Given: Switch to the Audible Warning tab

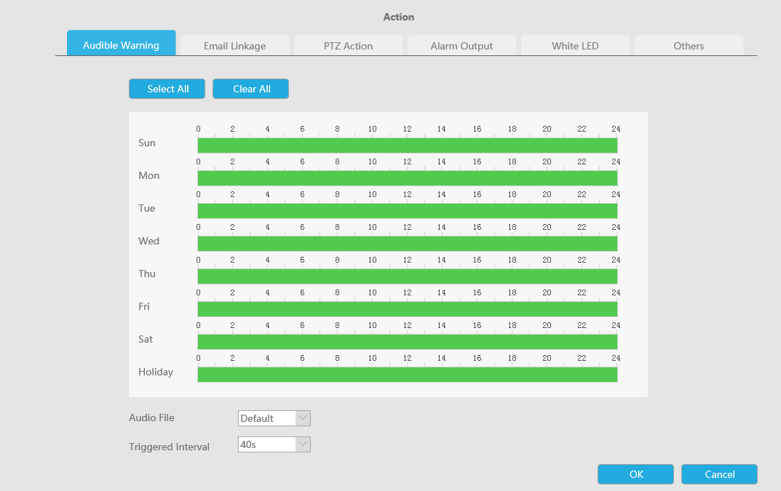Looking at the screenshot, I should pos(121,44).
